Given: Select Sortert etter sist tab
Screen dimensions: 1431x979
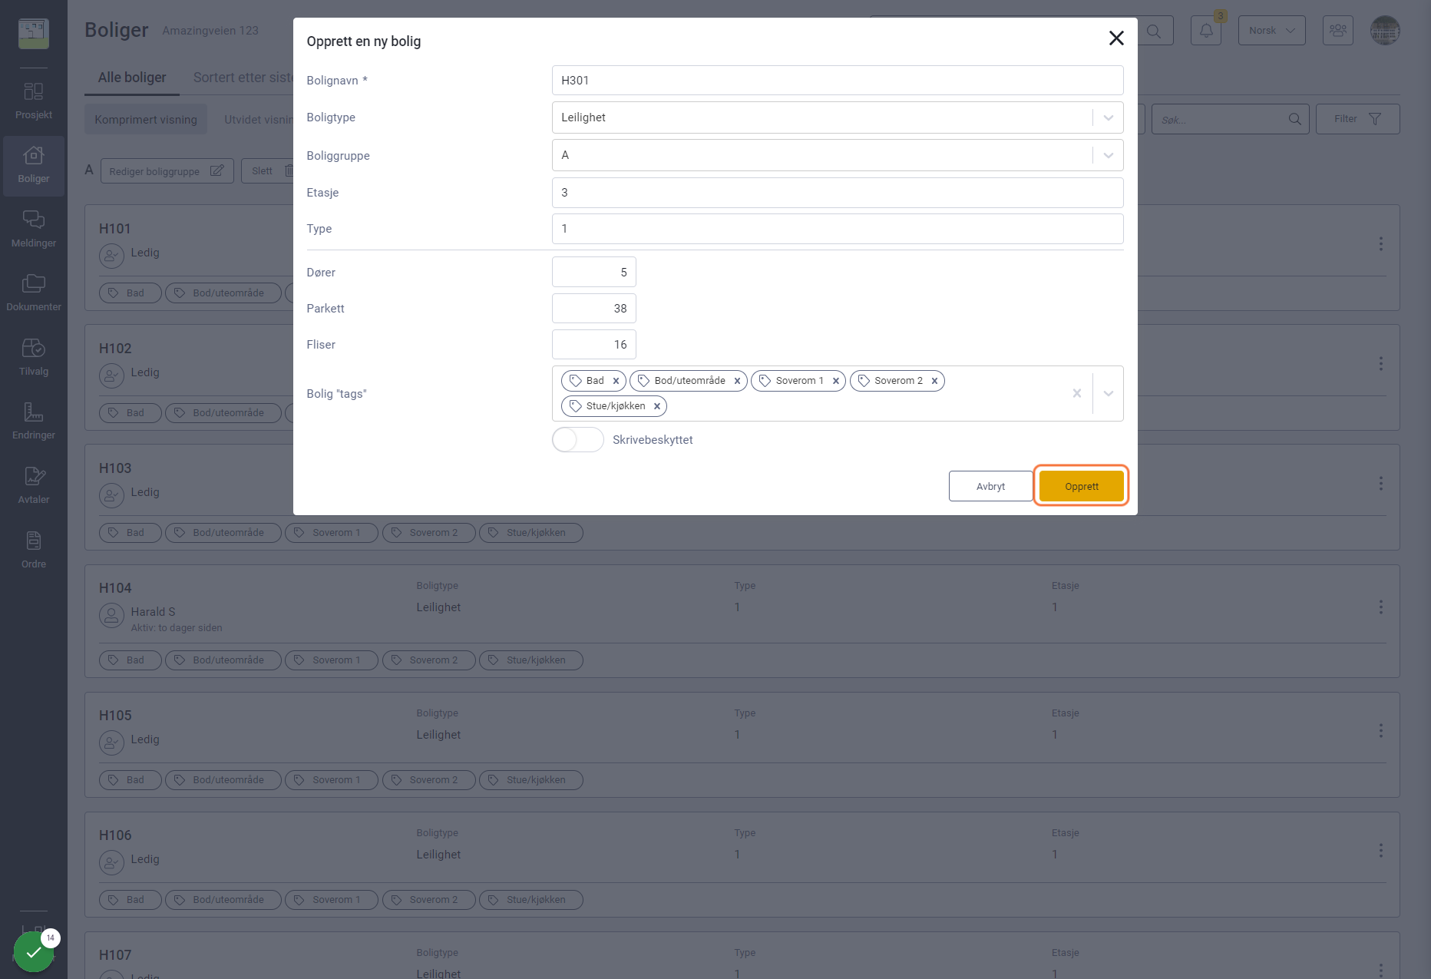Looking at the screenshot, I should pos(243,78).
